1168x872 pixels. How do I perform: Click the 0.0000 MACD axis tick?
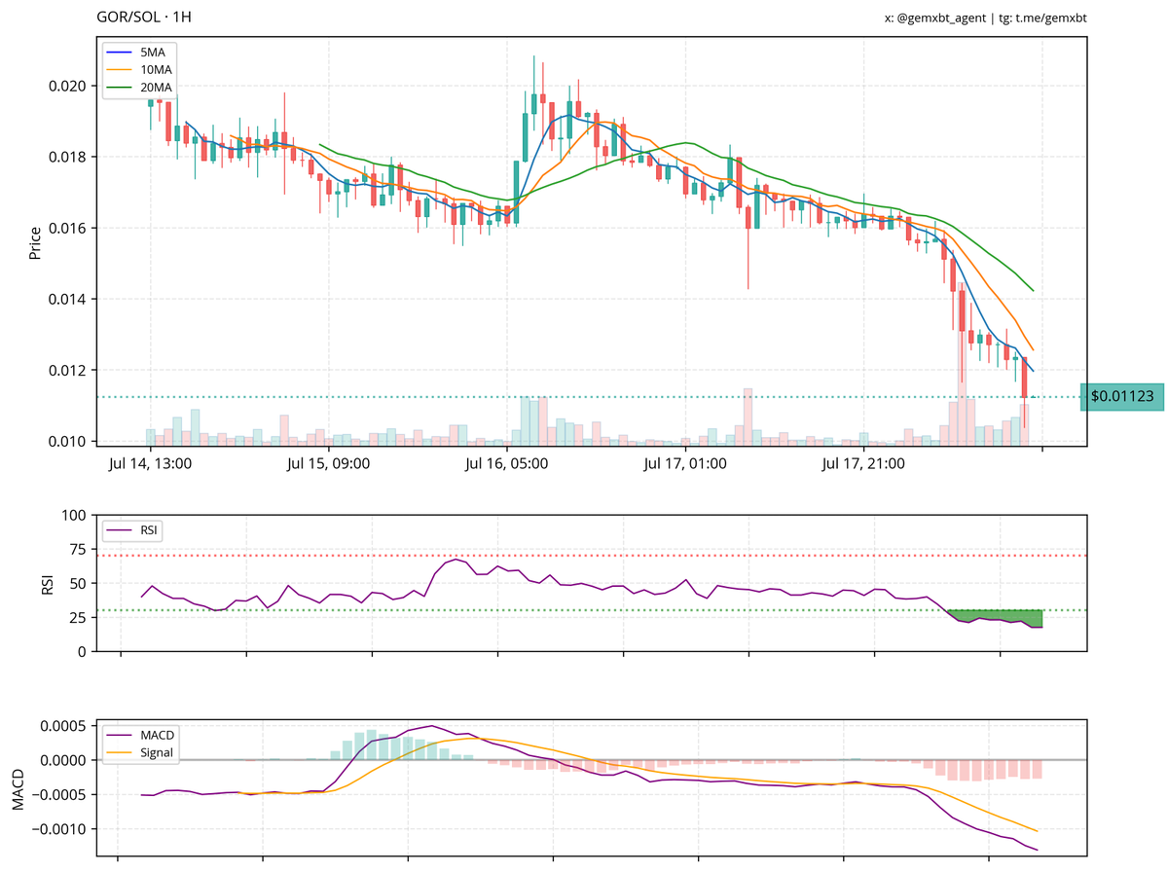(64, 760)
